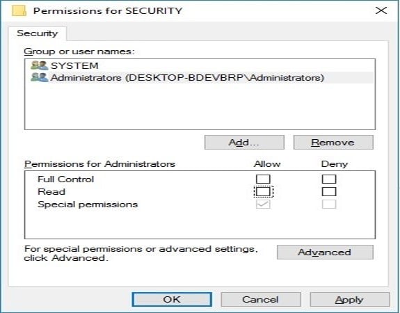Select the Security tab
The height and width of the screenshot is (313, 400).
38,33
